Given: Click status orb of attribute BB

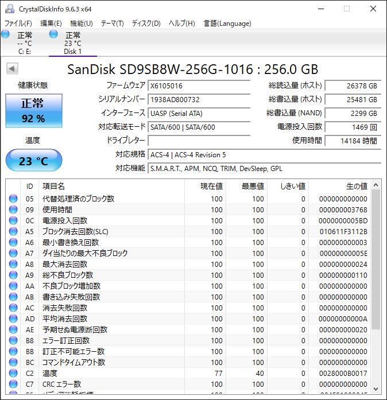Looking at the screenshot, I should [x=13, y=351].
